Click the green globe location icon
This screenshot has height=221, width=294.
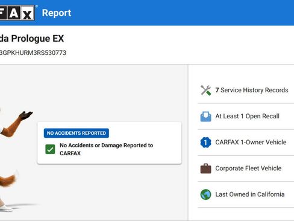[205, 194]
